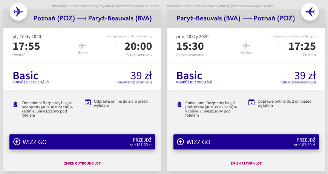Click return online check-in calendar icon
Image resolution: width=328 pixels, height=174 pixels.
[251, 102]
